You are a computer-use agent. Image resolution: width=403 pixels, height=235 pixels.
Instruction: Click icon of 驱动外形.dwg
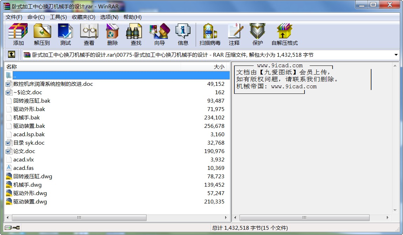9,193
